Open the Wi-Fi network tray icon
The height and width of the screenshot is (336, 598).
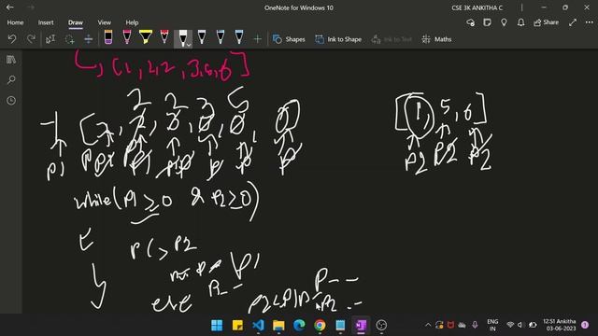click(x=510, y=325)
